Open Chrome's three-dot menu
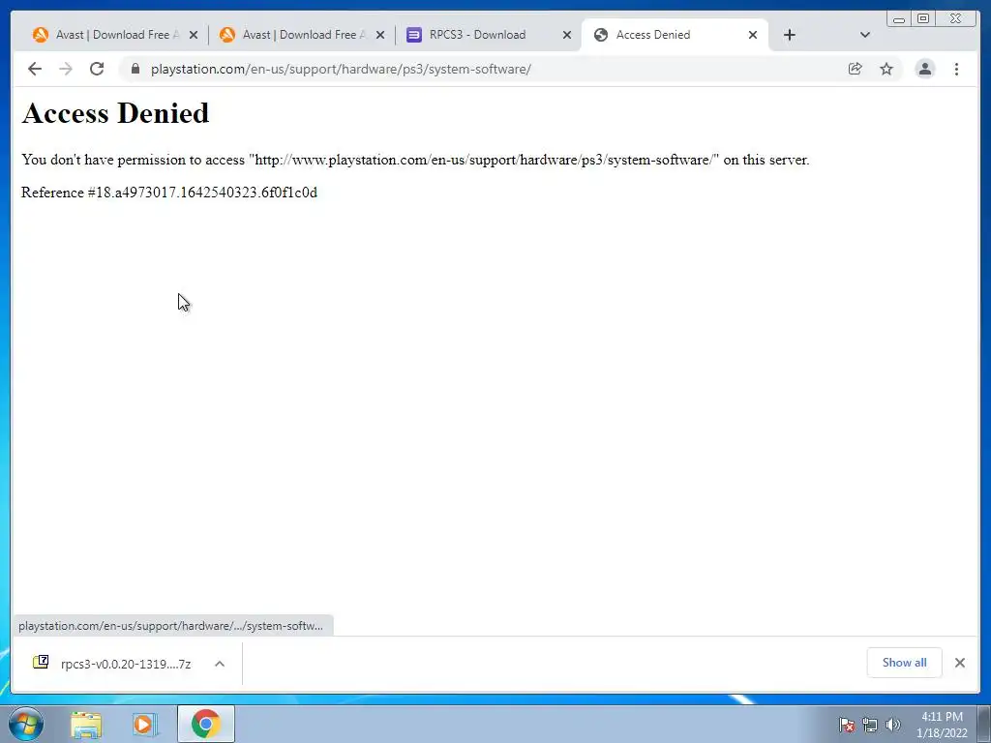991x743 pixels. (956, 69)
